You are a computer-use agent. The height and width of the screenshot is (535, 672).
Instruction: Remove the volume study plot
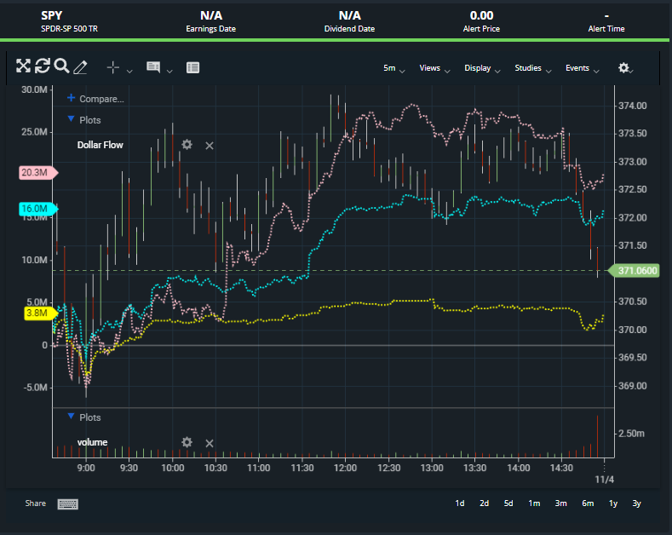[x=210, y=443]
